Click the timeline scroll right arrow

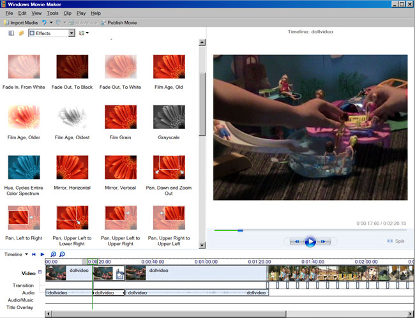(411, 314)
